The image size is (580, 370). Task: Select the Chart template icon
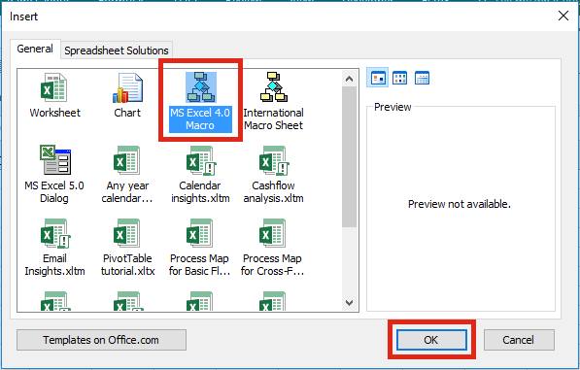[127, 87]
